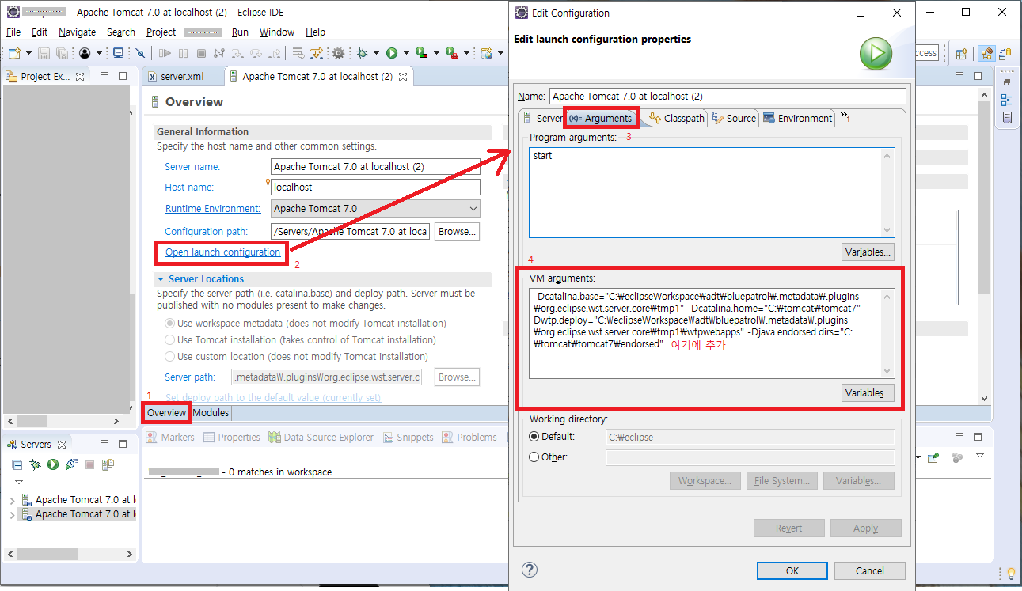Open the Data Source Explorer view tab
This screenshot has width=1022, height=591.
tap(320, 437)
